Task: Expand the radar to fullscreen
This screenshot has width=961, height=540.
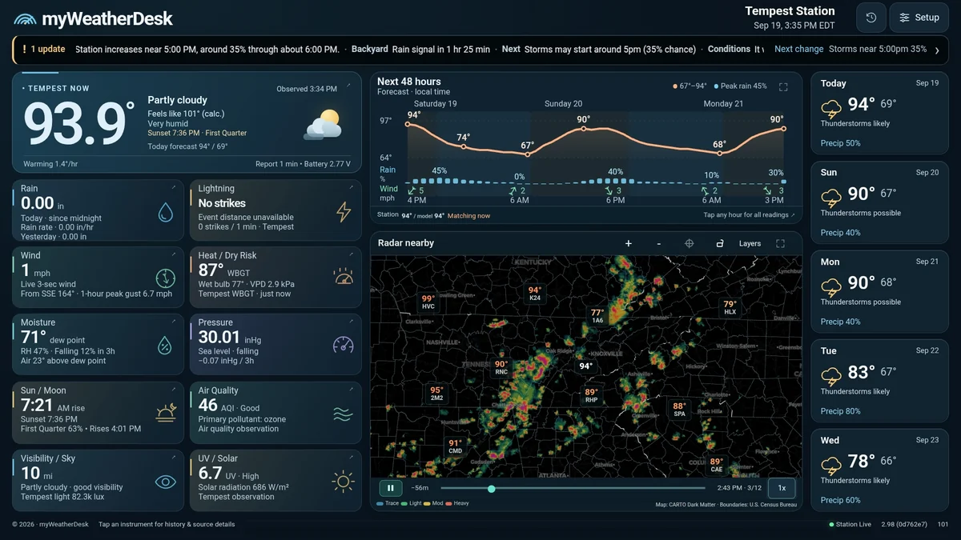Action: (x=780, y=243)
